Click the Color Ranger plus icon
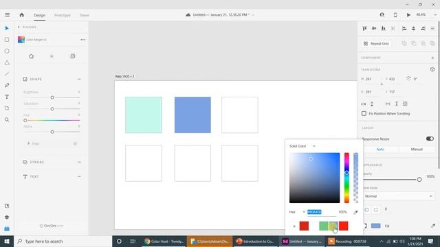The height and width of the screenshot is (247, 440). tap(52, 56)
